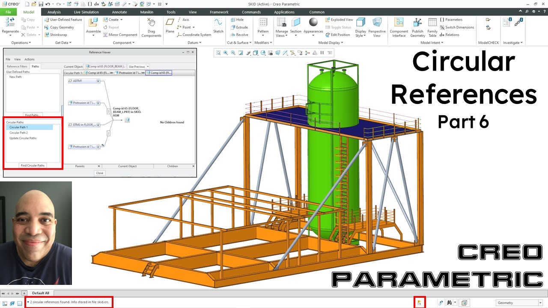The width and height of the screenshot is (548, 308).
Task: Expand the DTM3 in FLOOR node chevron
Action: coord(98,125)
